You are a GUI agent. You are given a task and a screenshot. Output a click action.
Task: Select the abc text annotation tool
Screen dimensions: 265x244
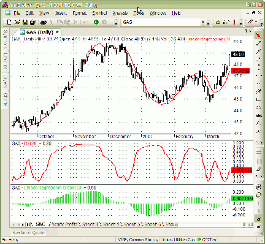click(x=259, y=116)
